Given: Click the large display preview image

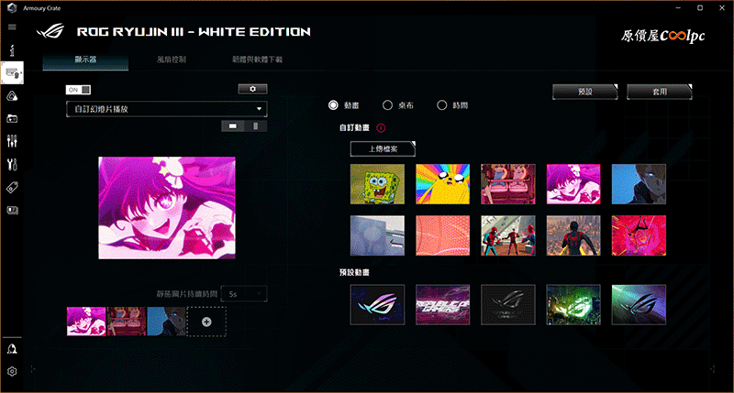Looking at the screenshot, I should coord(167,208).
